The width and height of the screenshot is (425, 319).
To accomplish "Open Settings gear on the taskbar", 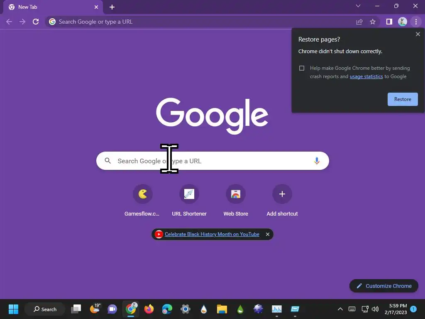I will click(x=186, y=309).
